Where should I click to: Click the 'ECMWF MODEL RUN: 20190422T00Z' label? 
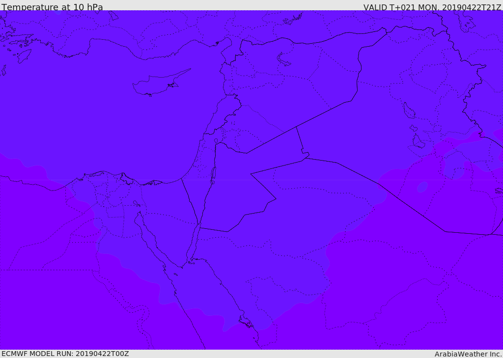[x=65, y=354]
